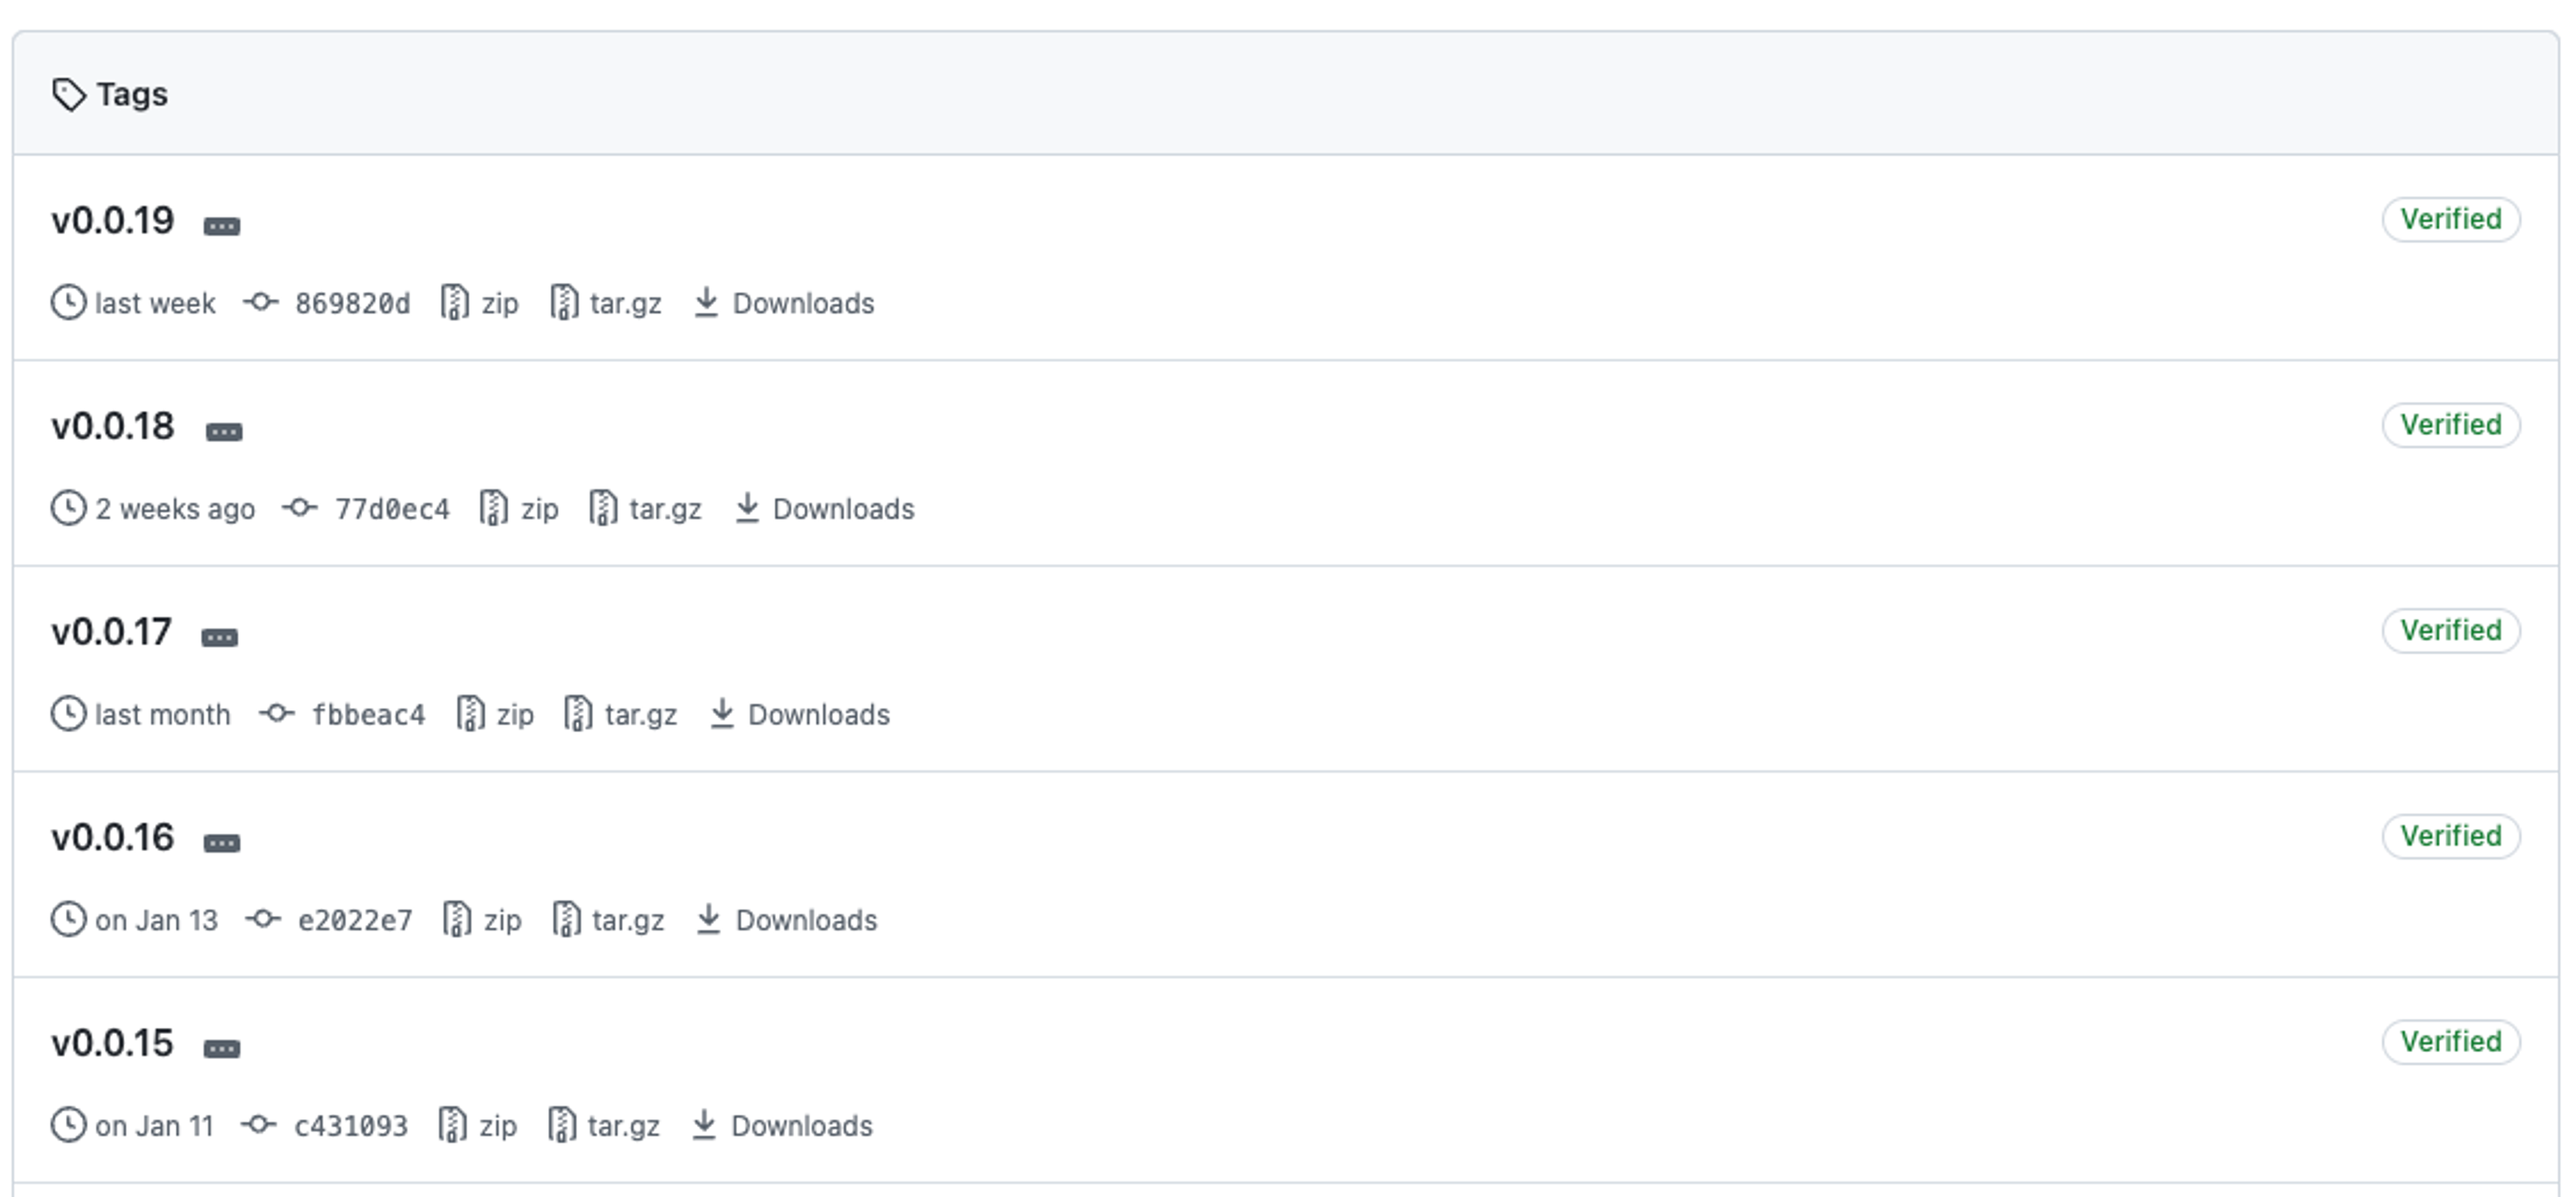This screenshot has width=2576, height=1197.
Task: Open Downloads for v0.0.16
Action: click(x=806, y=920)
